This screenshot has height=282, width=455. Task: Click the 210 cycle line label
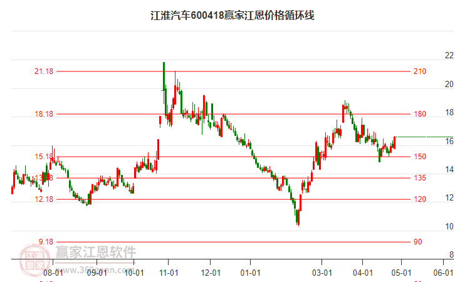tap(420, 71)
